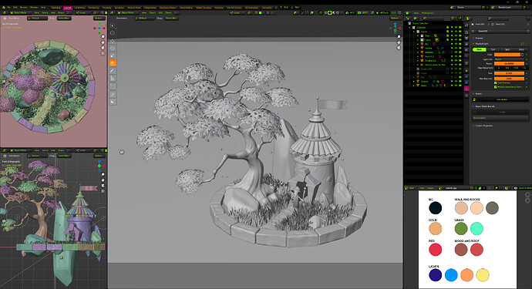This screenshot has height=289, width=532.
Task: Click the Max Bounces value slider
Action: click(x=510, y=79)
